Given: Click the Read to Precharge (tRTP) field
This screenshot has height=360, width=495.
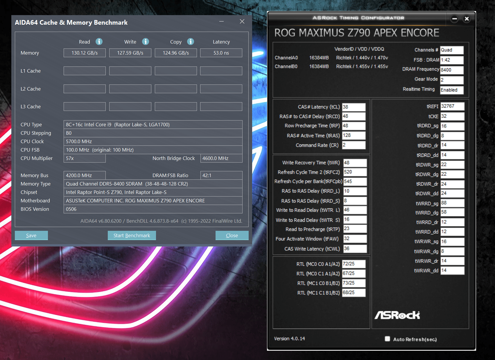Looking at the screenshot, I should [x=355, y=229].
